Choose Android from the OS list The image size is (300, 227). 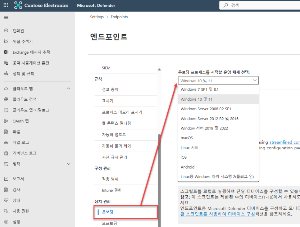pyautogui.click(x=218, y=167)
